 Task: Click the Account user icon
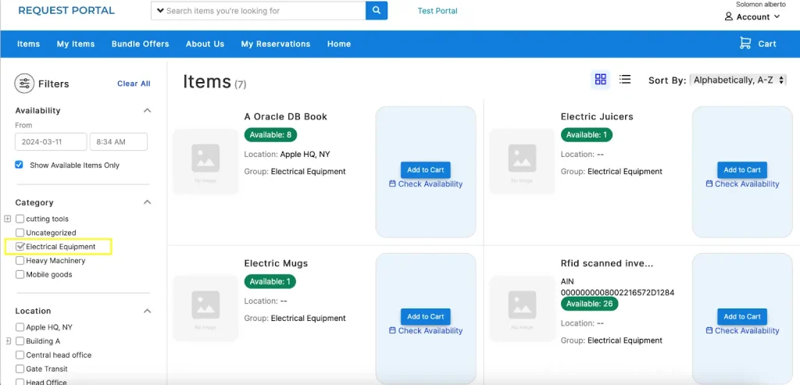(729, 17)
